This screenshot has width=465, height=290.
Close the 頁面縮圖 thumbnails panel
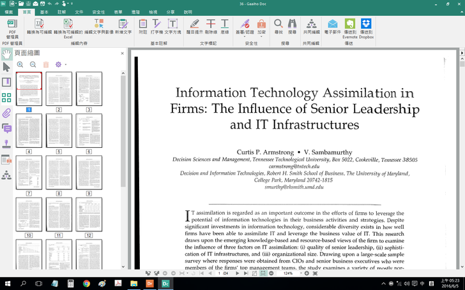[x=122, y=53]
